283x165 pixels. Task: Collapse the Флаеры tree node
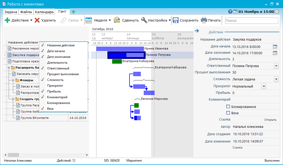[13, 80]
